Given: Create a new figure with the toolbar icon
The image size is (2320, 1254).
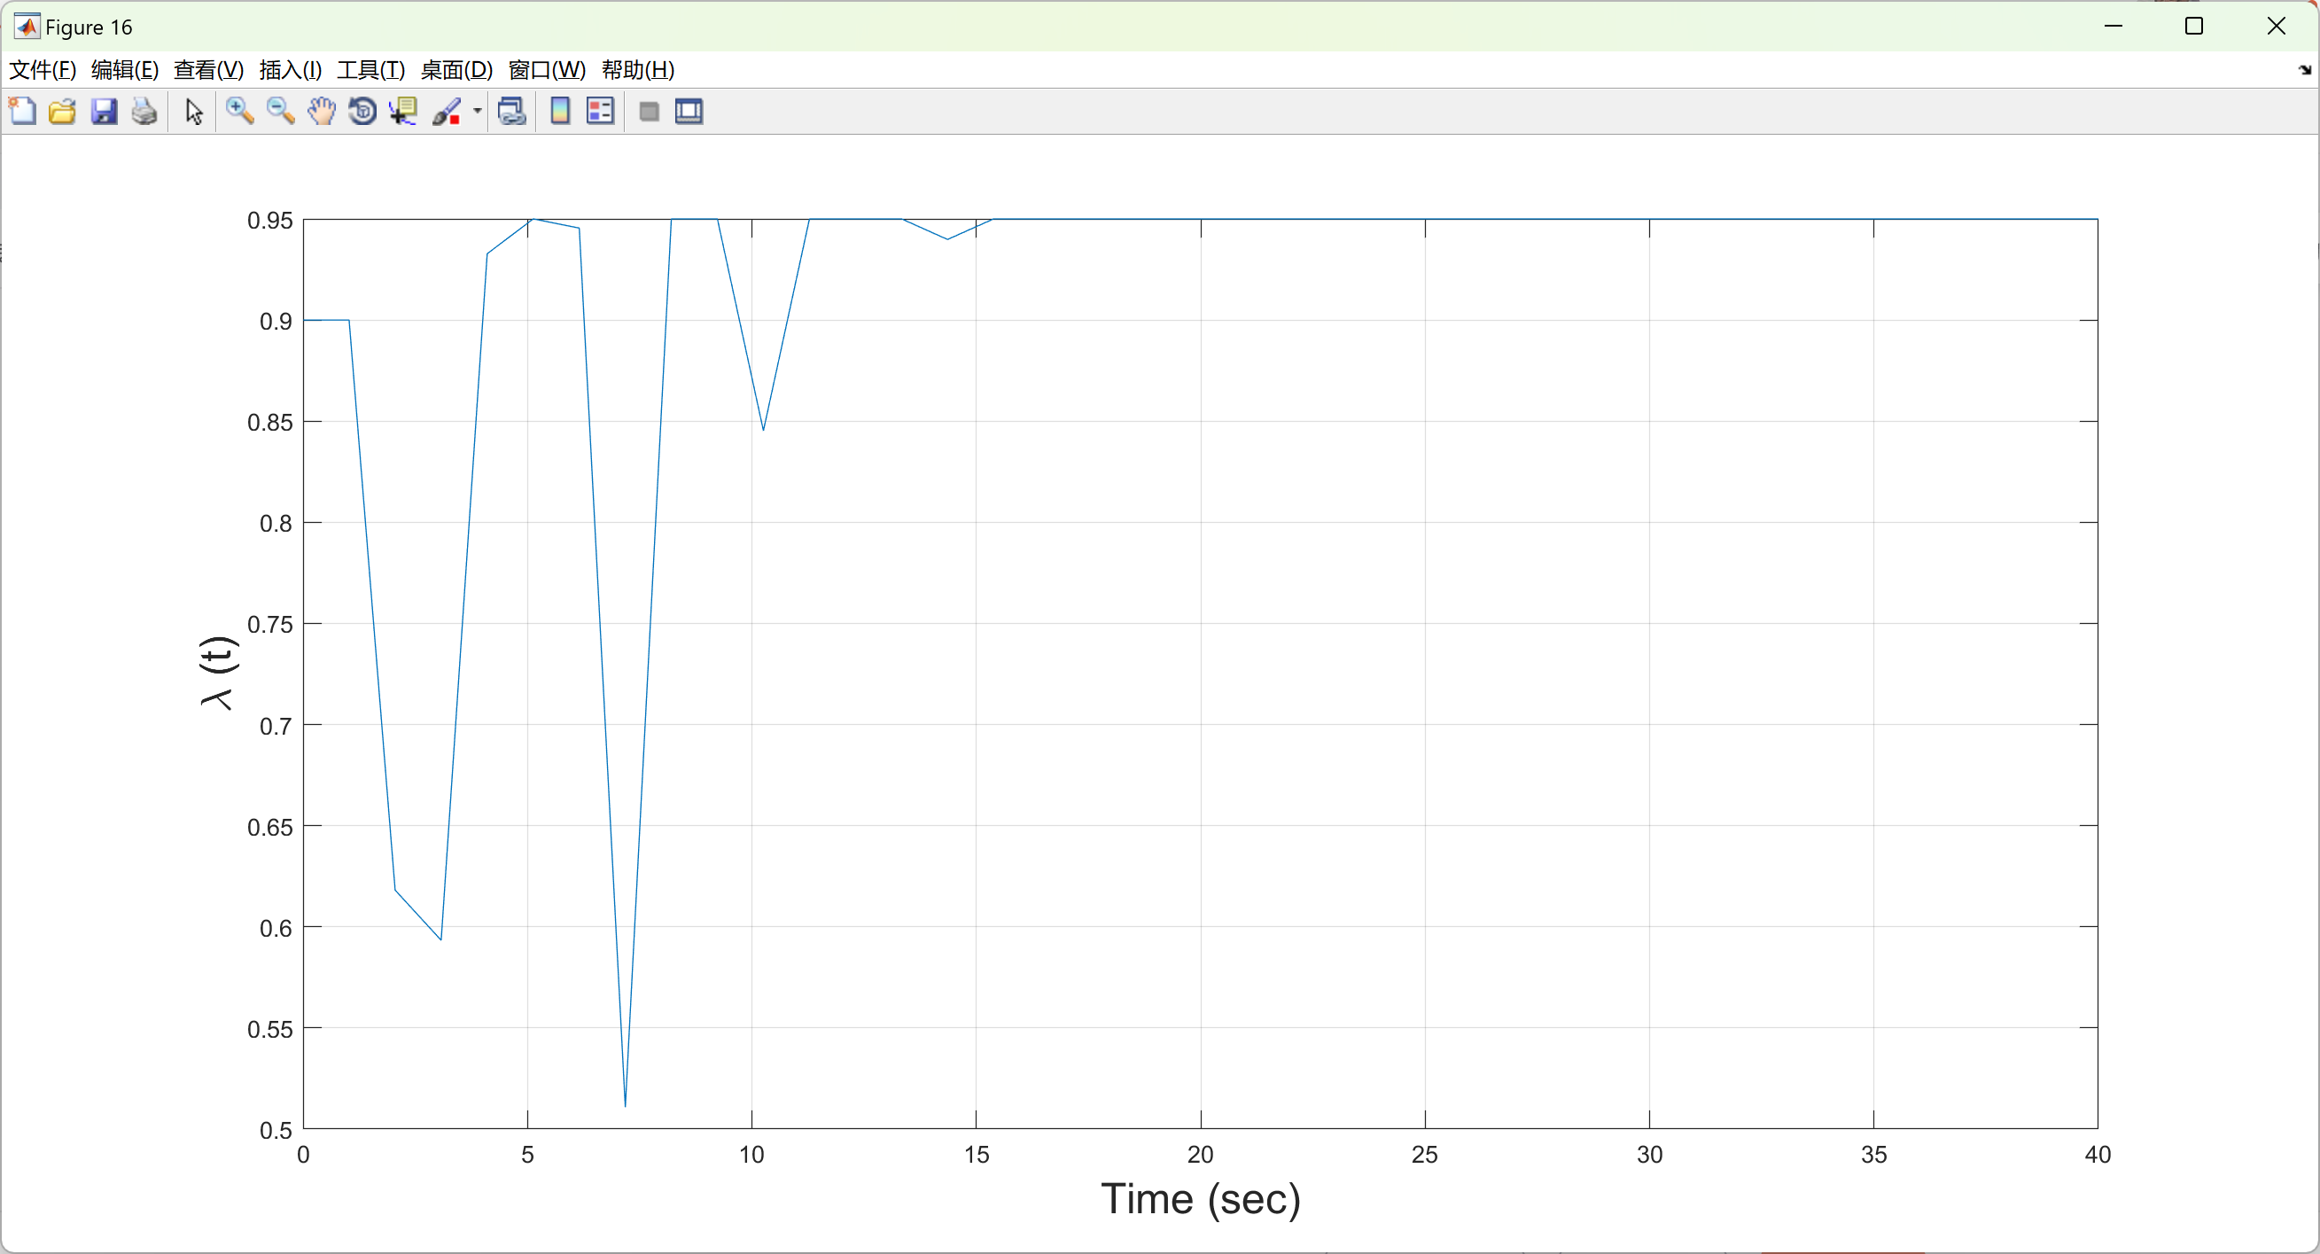Looking at the screenshot, I should coord(21,112).
